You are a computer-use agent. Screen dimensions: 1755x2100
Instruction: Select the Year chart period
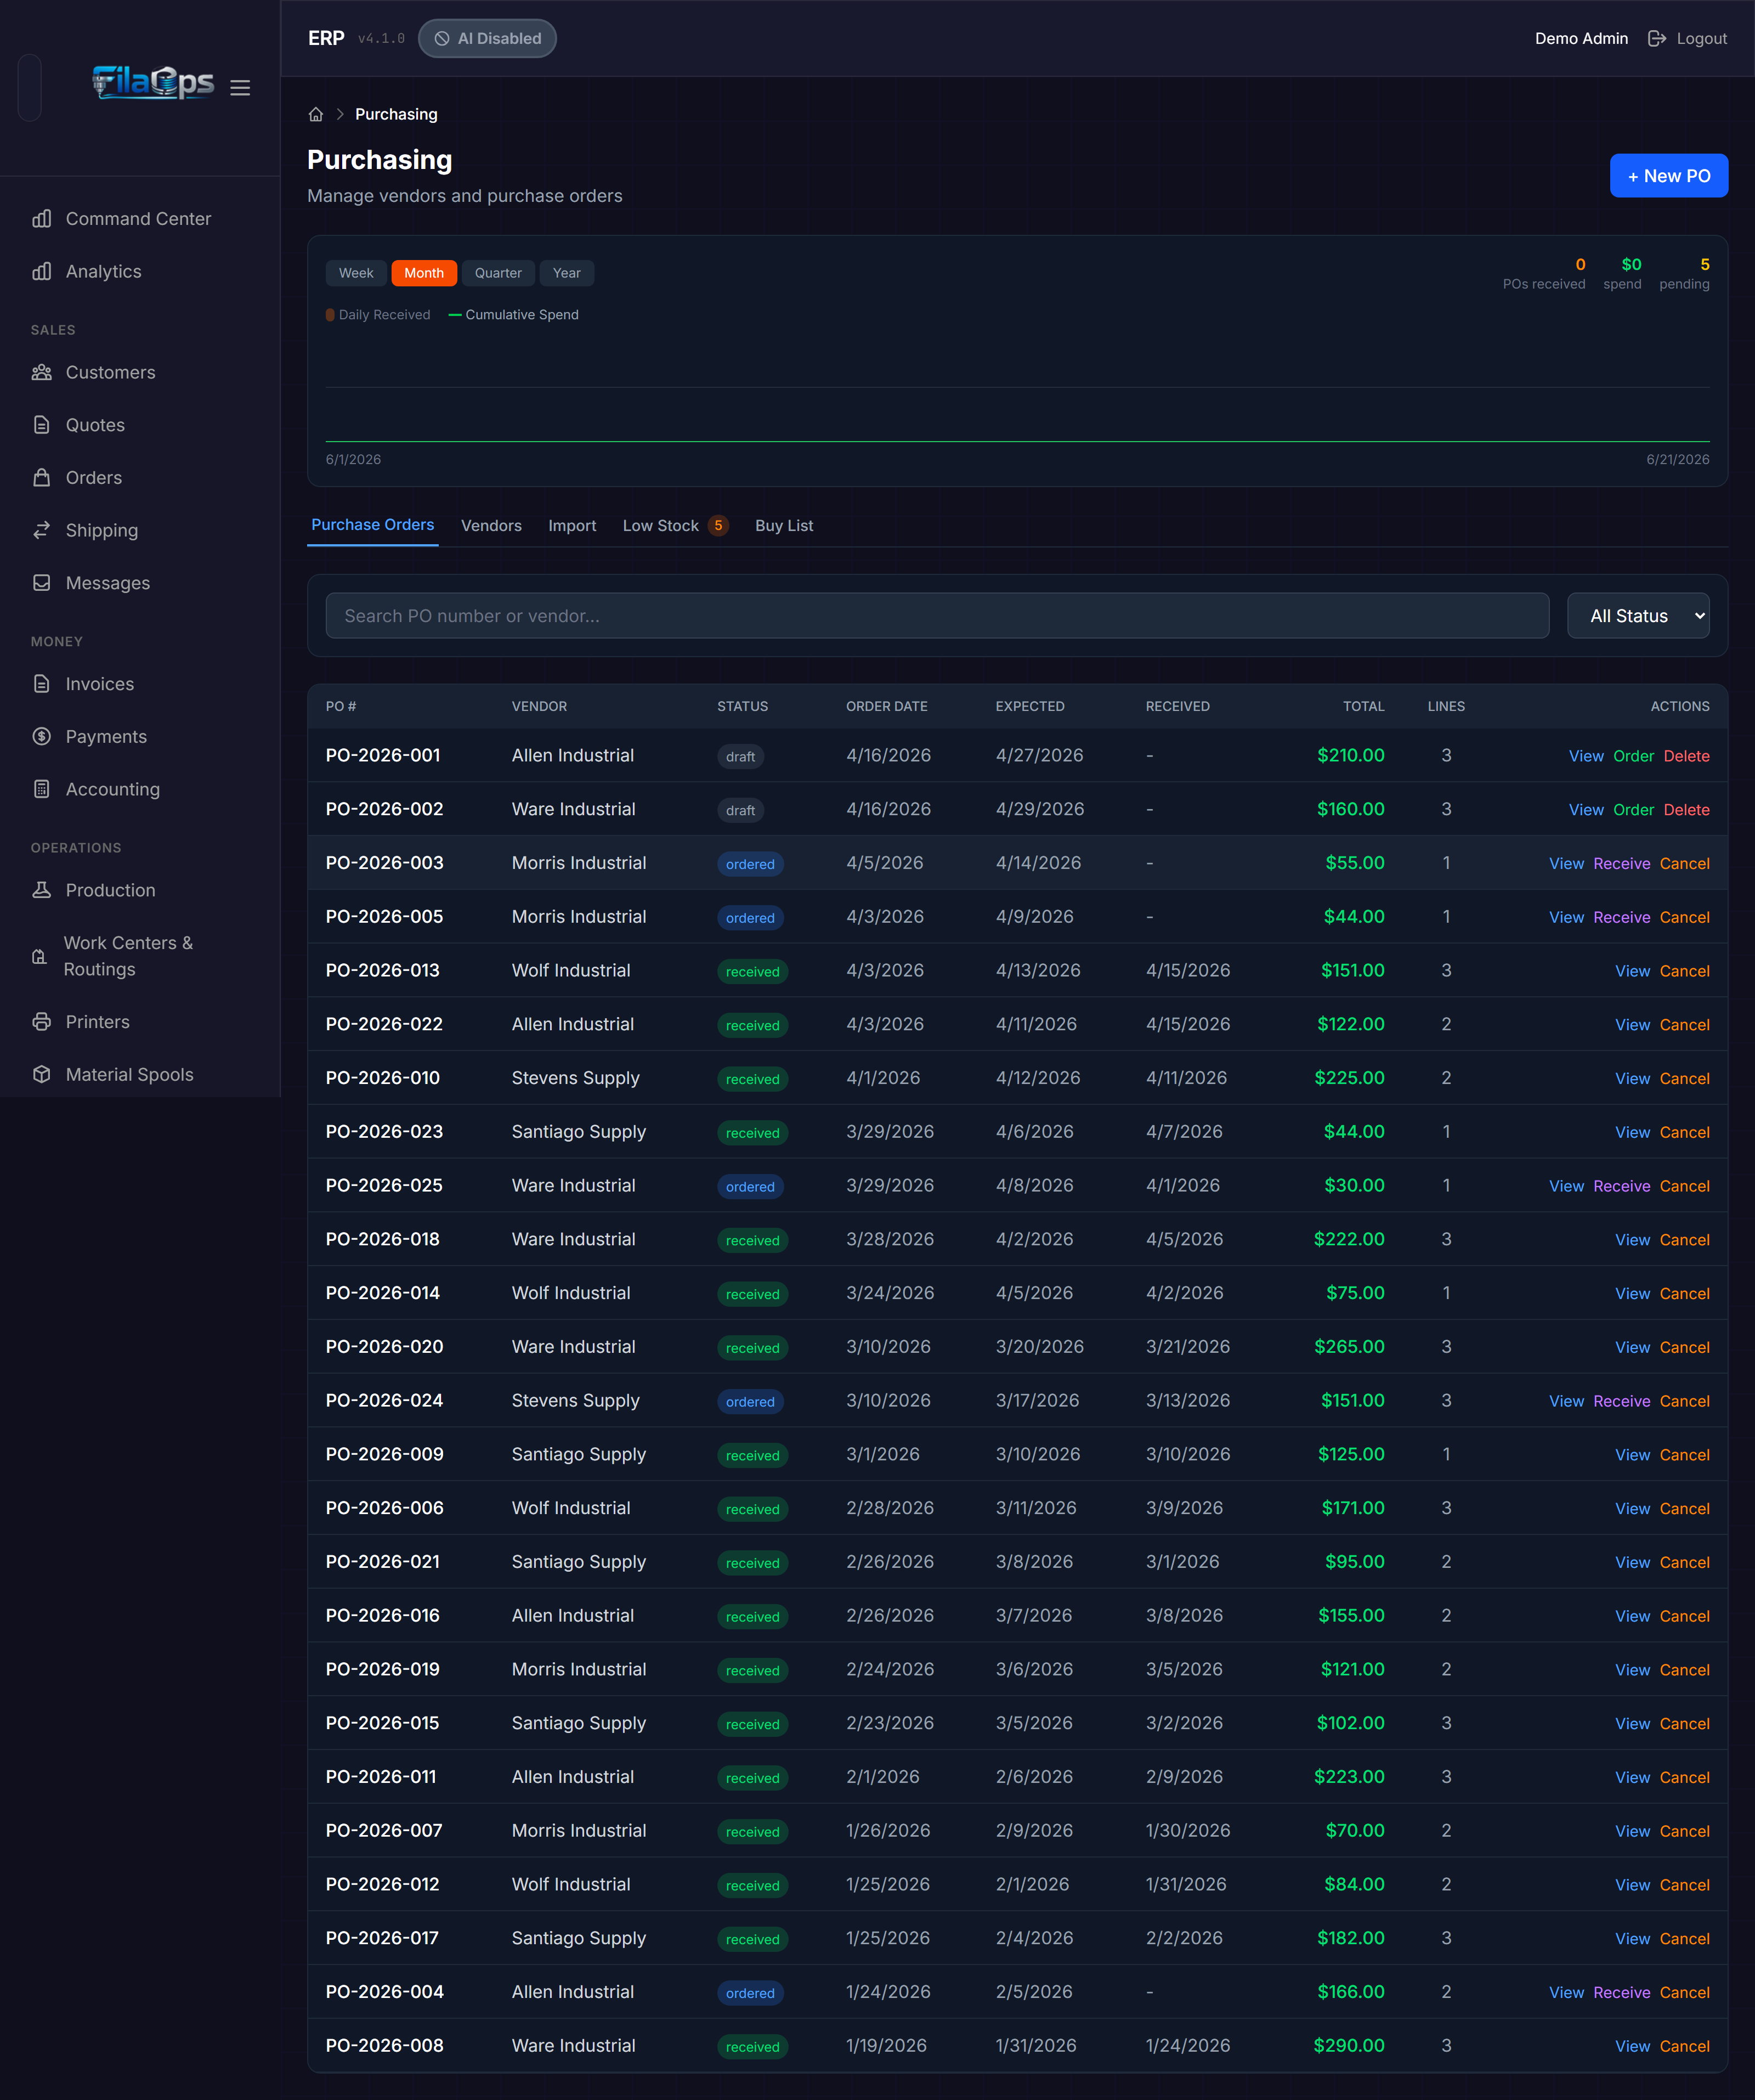pyautogui.click(x=567, y=273)
